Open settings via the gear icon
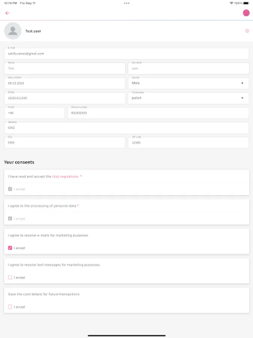The height and width of the screenshot is (338, 253). pyautogui.click(x=247, y=31)
